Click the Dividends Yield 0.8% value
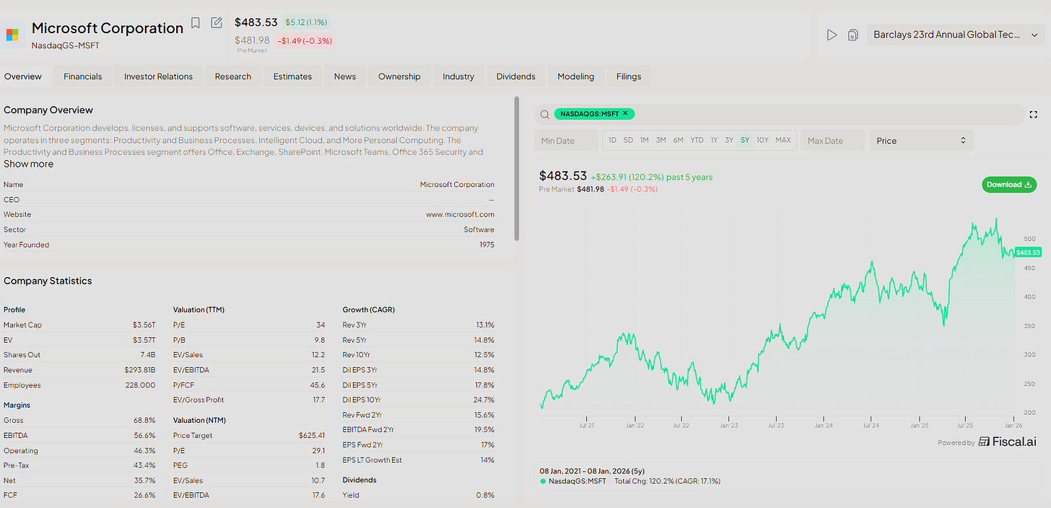The width and height of the screenshot is (1051, 508). [x=487, y=495]
